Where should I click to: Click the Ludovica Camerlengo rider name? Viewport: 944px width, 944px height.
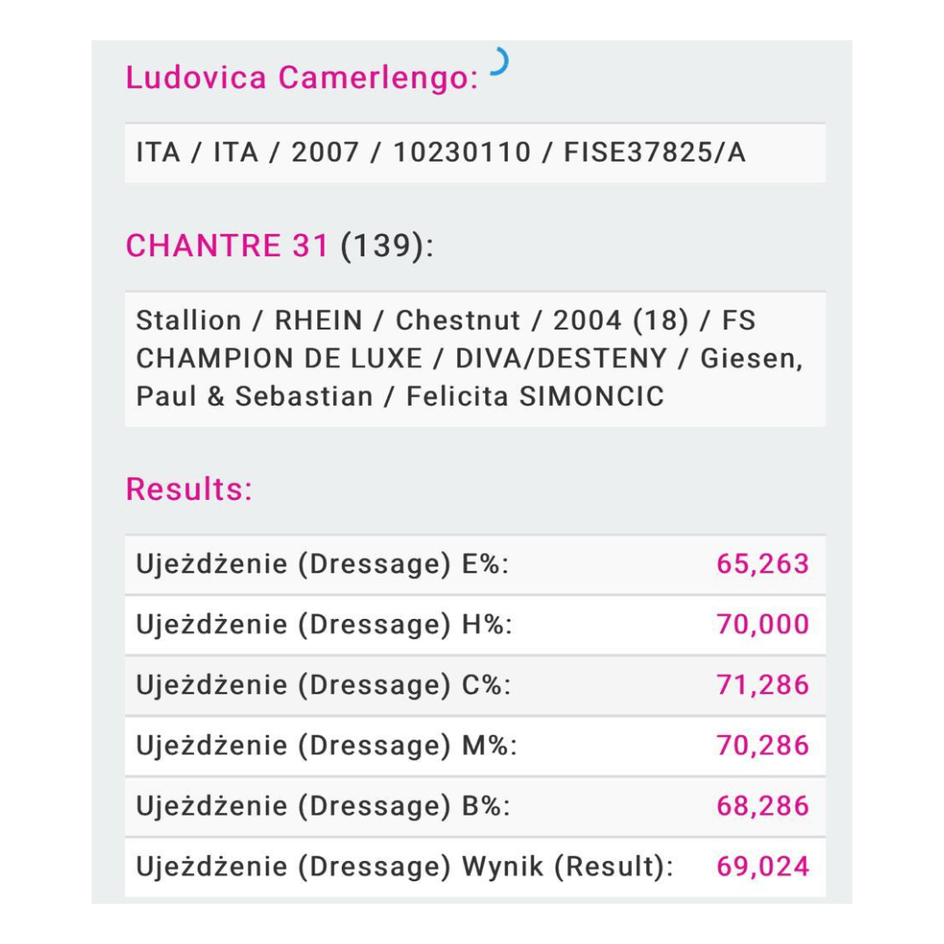click(302, 78)
